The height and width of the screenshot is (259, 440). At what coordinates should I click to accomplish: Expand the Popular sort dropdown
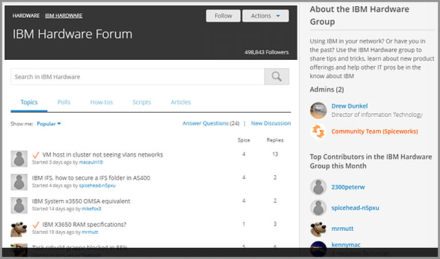(x=49, y=124)
